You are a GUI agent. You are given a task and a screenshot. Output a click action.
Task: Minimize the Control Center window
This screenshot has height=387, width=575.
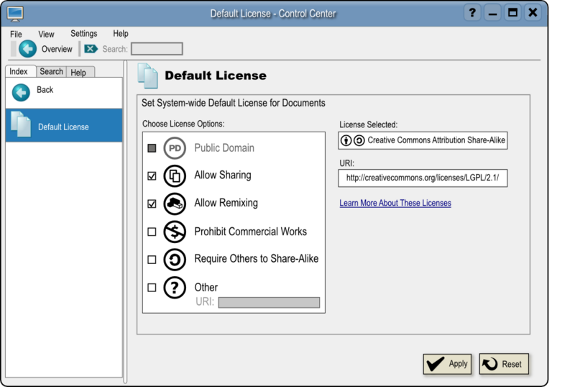click(x=492, y=13)
